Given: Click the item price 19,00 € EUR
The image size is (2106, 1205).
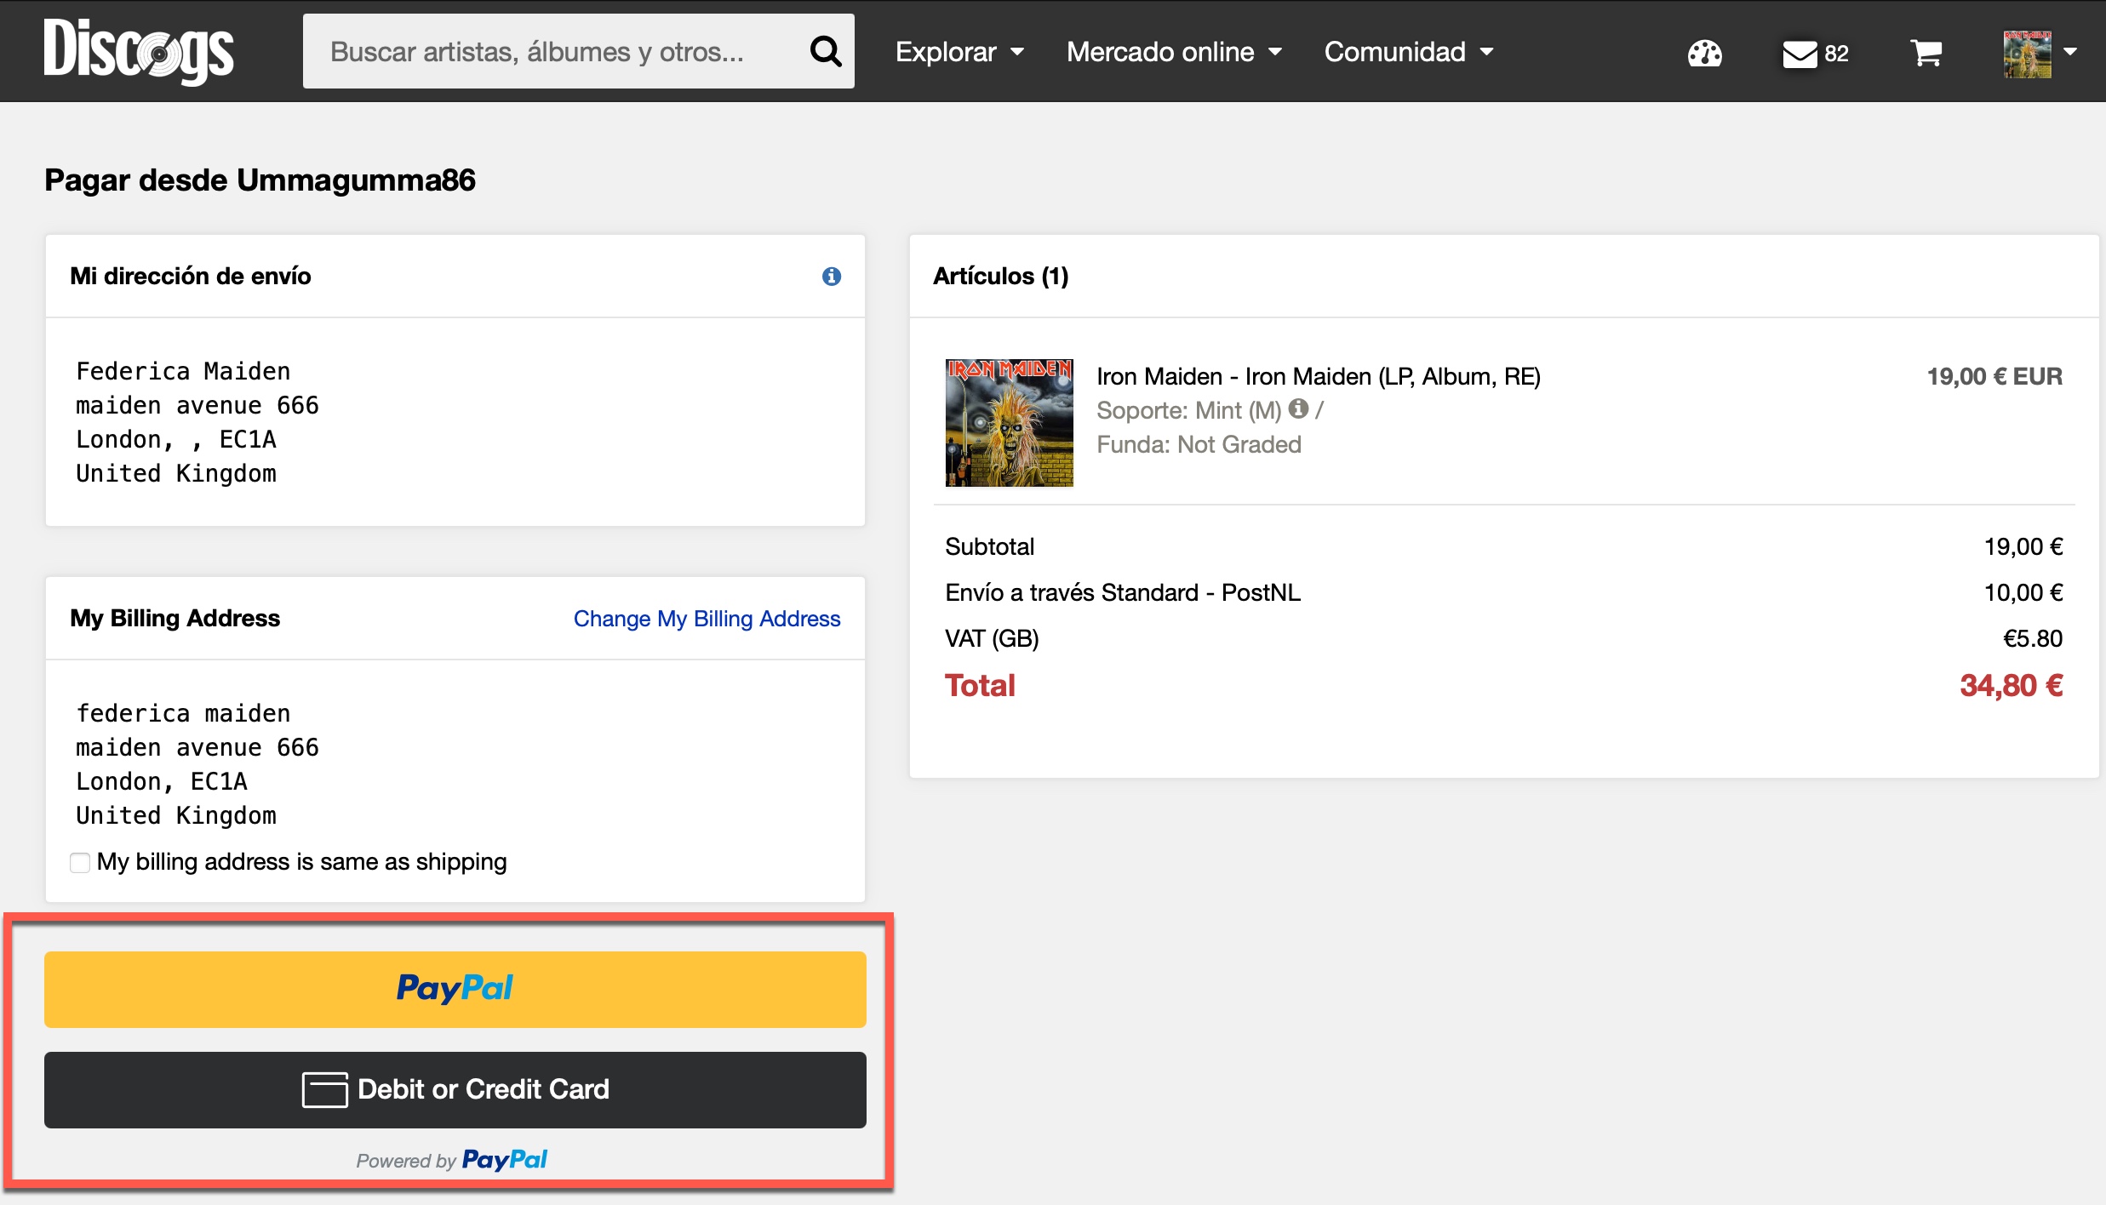Looking at the screenshot, I should (x=1994, y=376).
